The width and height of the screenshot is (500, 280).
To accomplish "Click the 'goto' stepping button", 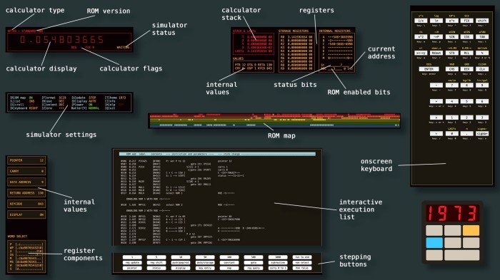I will point(254,262).
